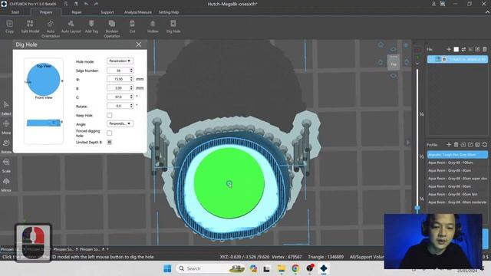Activate the Mirror tool in left sidebar

(6, 185)
